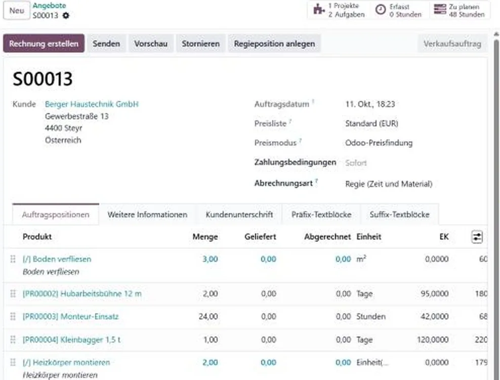500x380 pixels.
Task: Click EK value 95,0000
Action: (x=435, y=294)
